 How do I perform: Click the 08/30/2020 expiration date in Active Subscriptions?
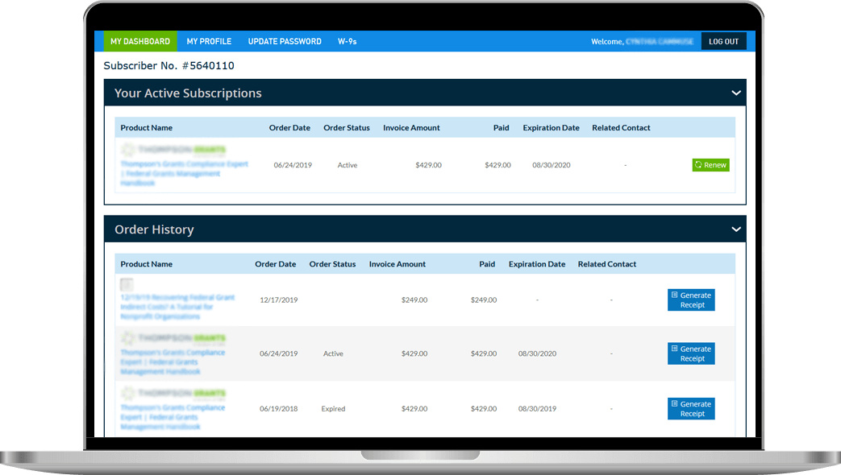click(x=552, y=165)
